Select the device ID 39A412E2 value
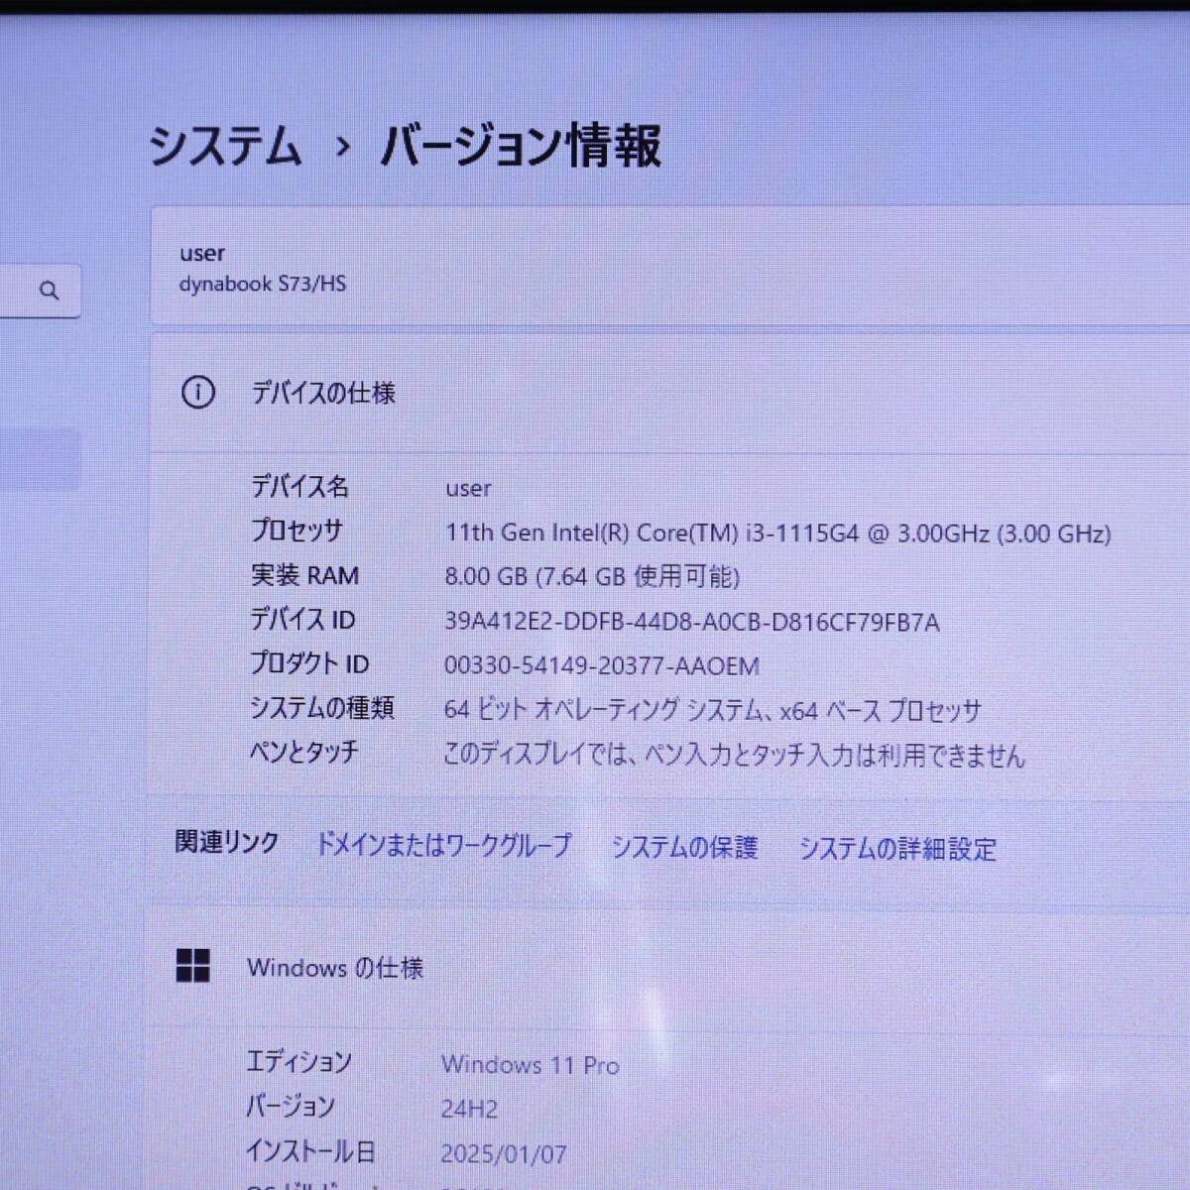Screen dimensions: 1190x1190 click(692, 622)
